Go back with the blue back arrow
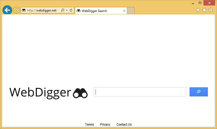 point(7,10)
